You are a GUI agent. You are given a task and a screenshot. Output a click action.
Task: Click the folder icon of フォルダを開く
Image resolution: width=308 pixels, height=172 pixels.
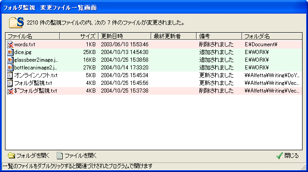[11, 156]
